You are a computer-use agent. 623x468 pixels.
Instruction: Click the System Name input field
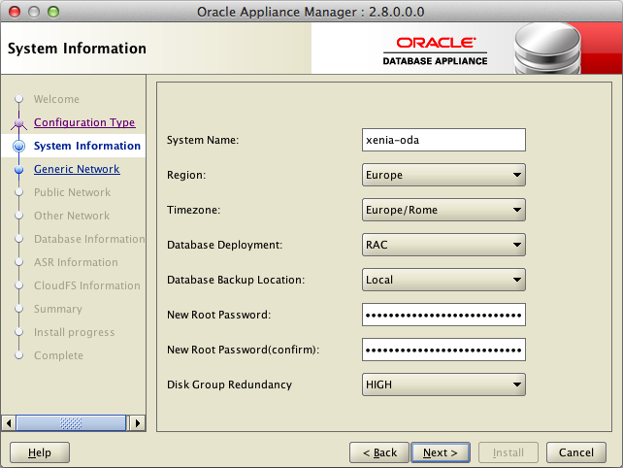(x=443, y=140)
